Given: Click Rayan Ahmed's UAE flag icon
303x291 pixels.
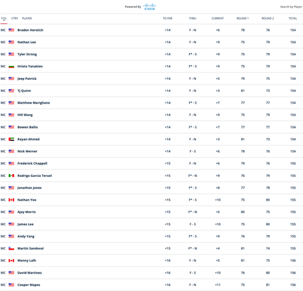Looking at the screenshot, I should (11, 139).
